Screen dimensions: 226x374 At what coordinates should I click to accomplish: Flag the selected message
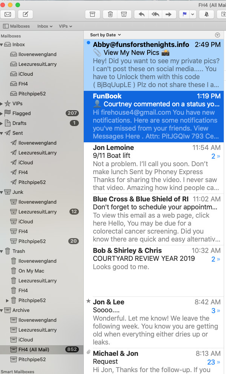pyautogui.click(x=184, y=14)
